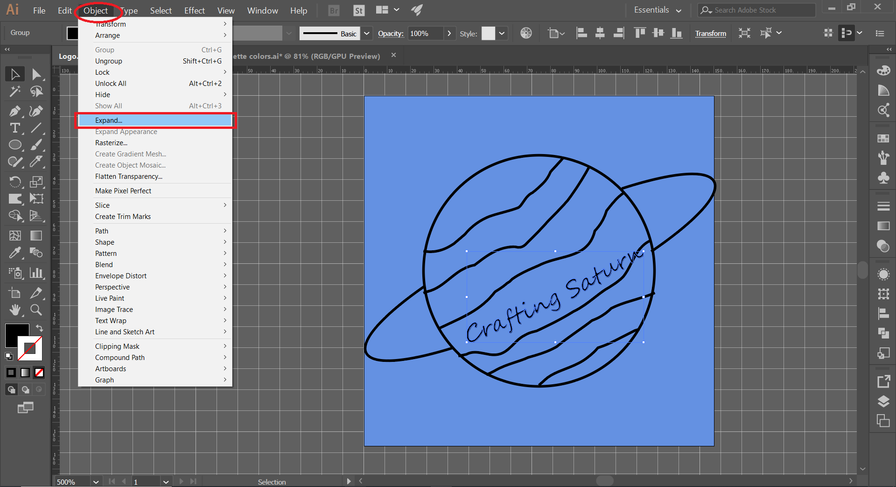Image resolution: width=896 pixels, height=487 pixels.
Task: Open the Effect menu
Action: pyautogui.click(x=194, y=10)
